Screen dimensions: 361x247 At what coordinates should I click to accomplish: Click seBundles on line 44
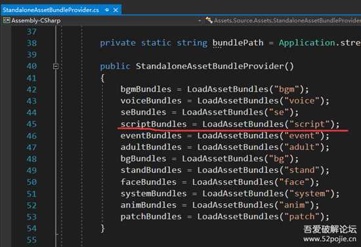pyautogui.click(x=144, y=112)
